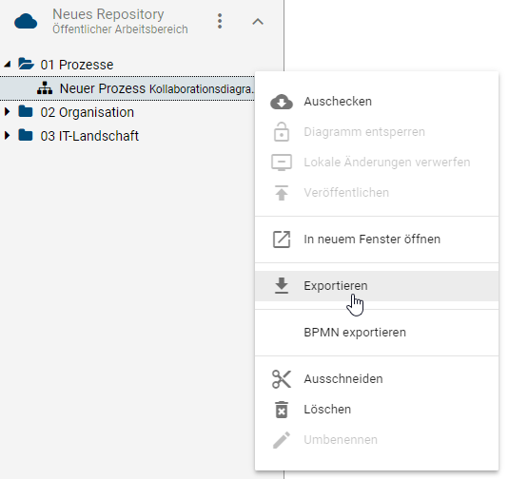509x479 pixels.
Task: Choose Löschen from the context menu
Action: tap(377, 410)
